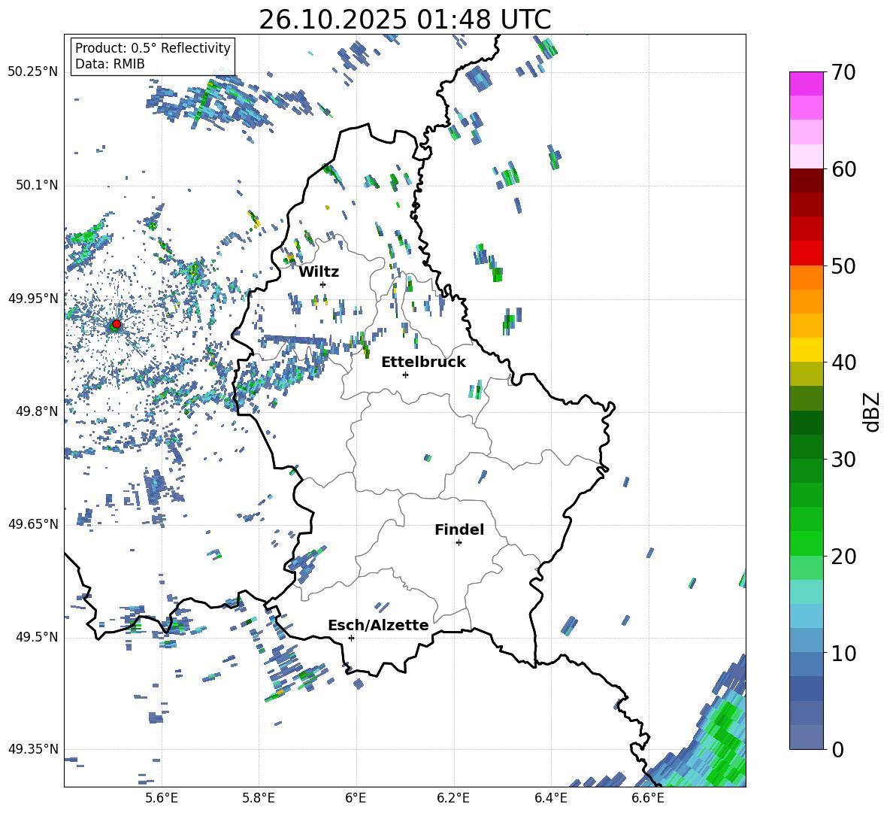
Task: Click the bright green 20 dBZ swatch
Action: (807, 543)
